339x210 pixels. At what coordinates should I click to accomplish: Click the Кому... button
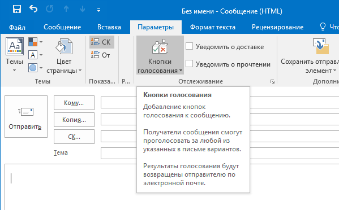click(74, 103)
